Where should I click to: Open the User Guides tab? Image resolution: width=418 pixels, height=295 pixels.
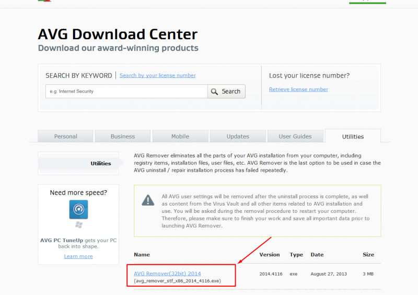[295, 136]
